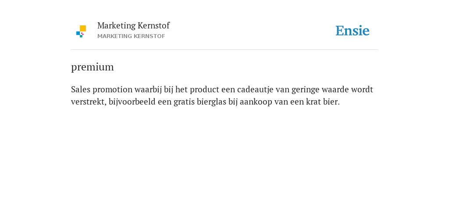This screenshot has width=449, height=224.
Task: Click the small pink square in the logo
Action: coord(82,34)
